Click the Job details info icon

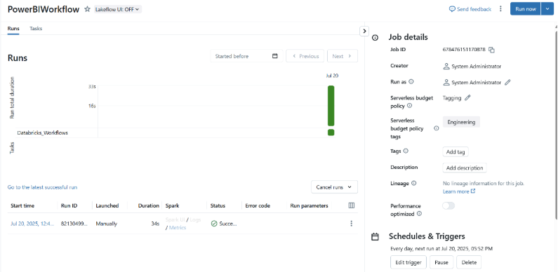point(375,38)
